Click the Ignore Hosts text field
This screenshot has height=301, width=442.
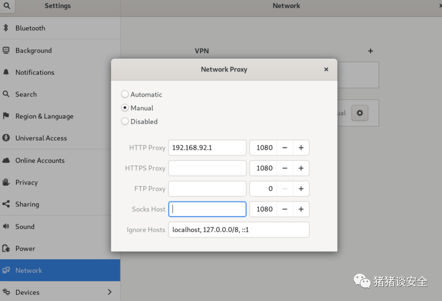(x=239, y=230)
